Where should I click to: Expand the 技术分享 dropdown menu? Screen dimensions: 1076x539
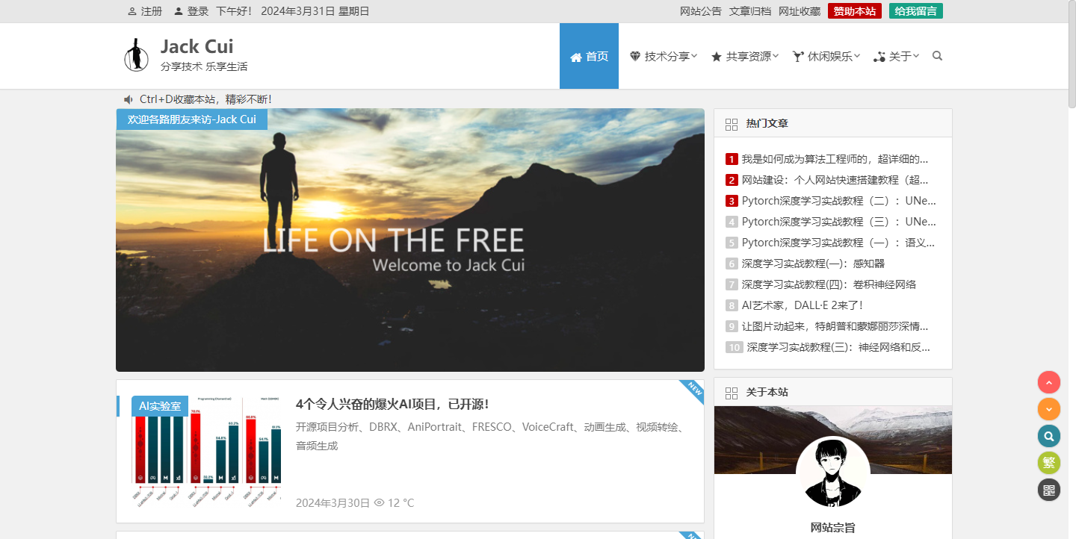(x=664, y=56)
